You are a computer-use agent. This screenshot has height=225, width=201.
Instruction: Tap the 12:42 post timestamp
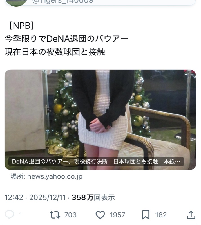click(14, 197)
